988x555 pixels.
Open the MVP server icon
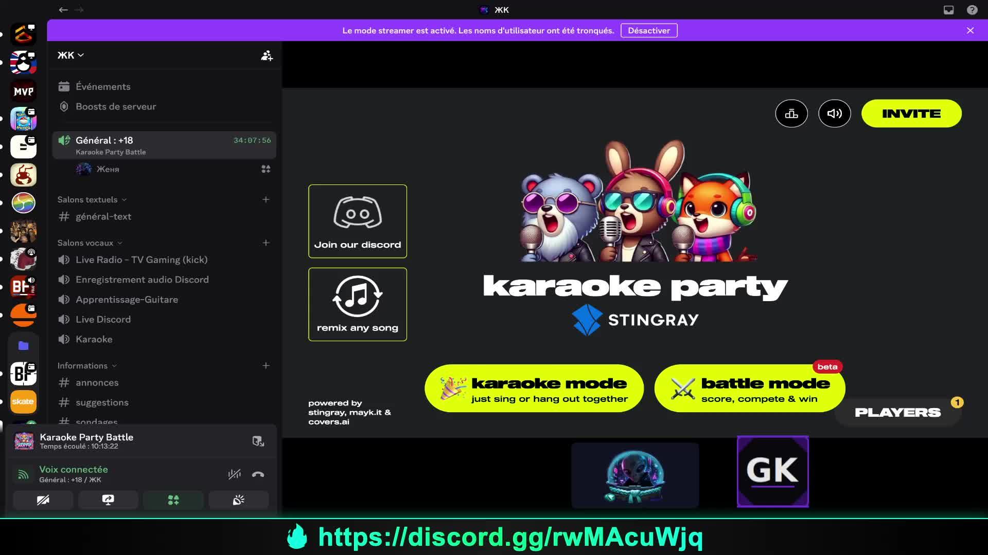point(24,91)
